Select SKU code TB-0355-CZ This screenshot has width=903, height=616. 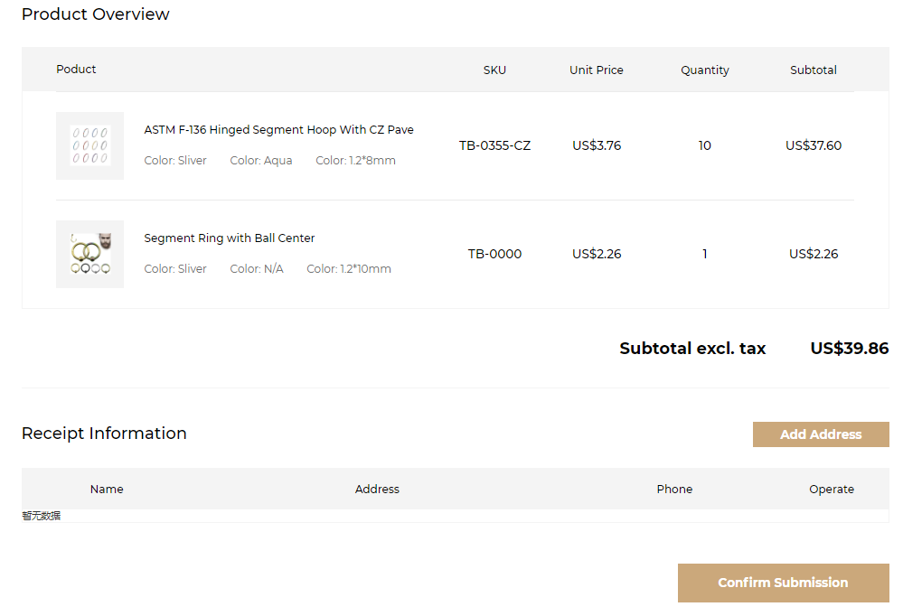[x=494, y=145]
